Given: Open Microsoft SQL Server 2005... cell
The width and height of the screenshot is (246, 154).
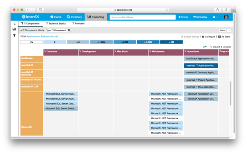Looking at the screenshot, I should click(61, 94).
